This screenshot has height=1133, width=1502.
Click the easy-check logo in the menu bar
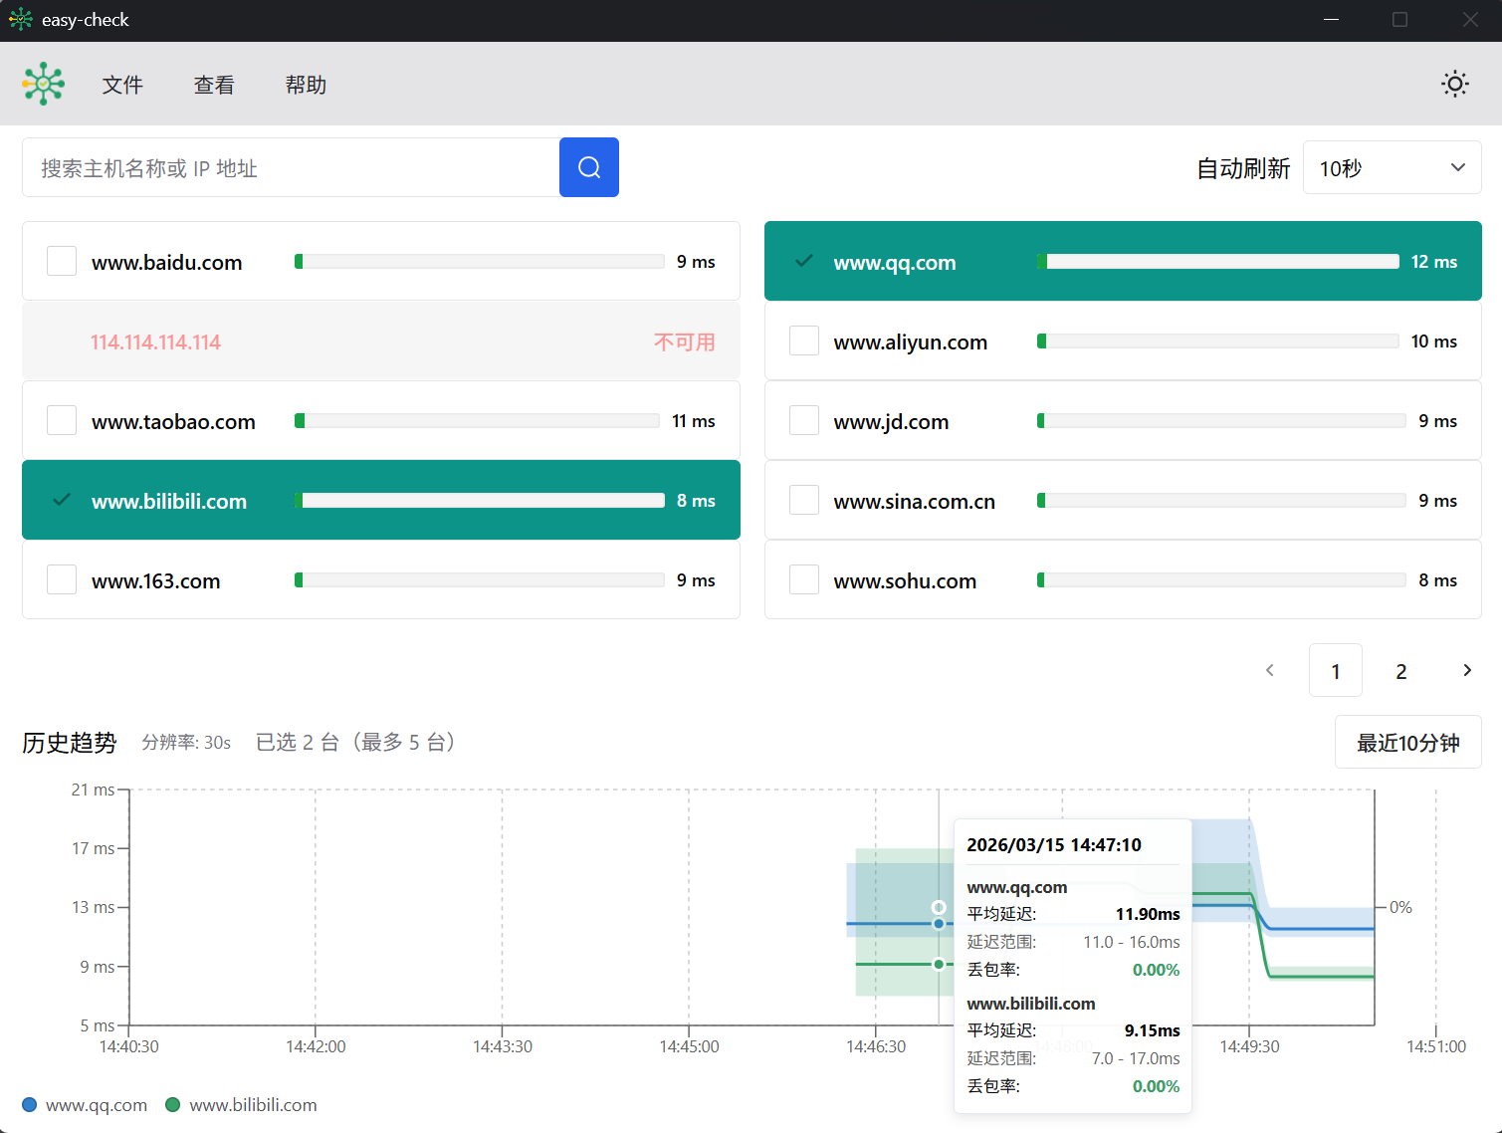pyautogui.click(x=44, y=84)
